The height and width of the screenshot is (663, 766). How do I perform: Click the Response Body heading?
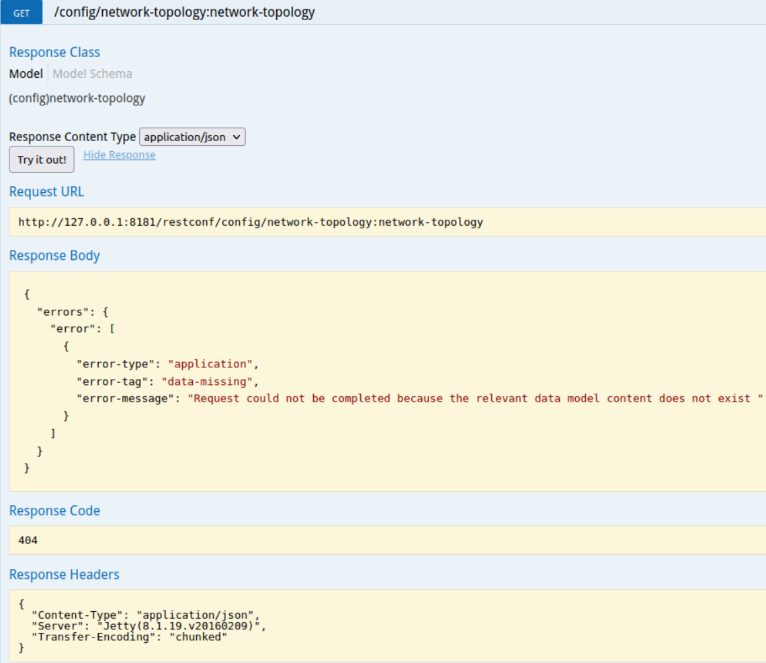(54, 256)
